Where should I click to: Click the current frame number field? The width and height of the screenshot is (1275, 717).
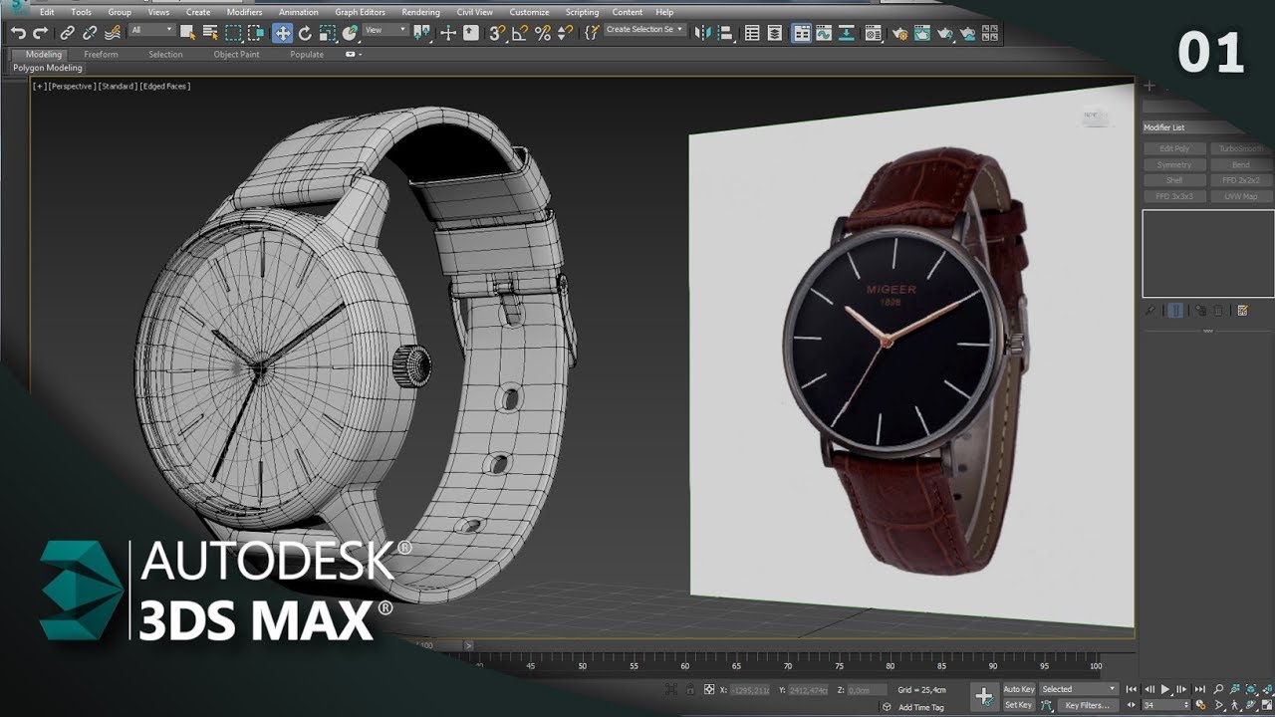[x=1165, y=705]
